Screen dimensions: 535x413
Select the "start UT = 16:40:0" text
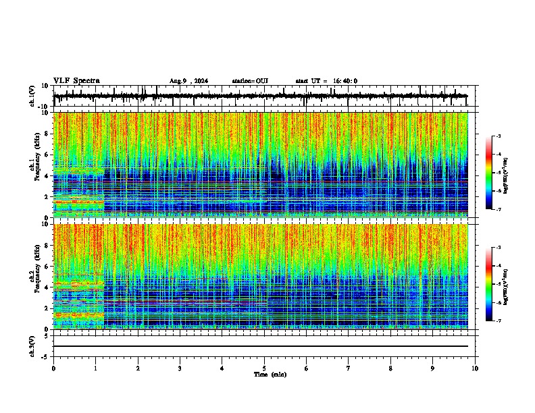click(326, 81)
